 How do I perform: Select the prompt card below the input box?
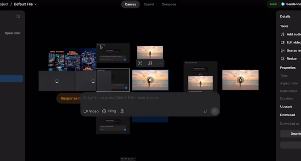click(113, 125)
